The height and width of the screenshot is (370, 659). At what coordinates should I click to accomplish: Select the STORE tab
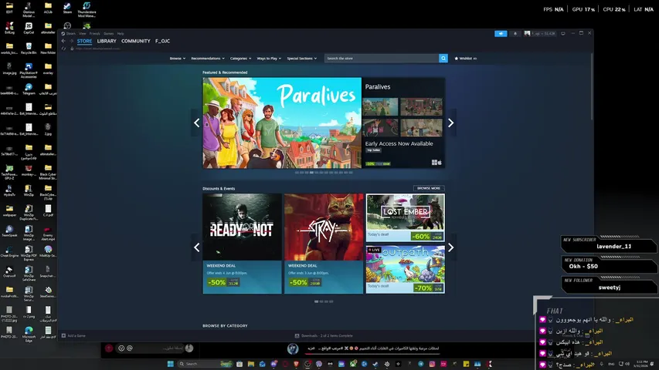pyautogui.click(x=84, y=41)
